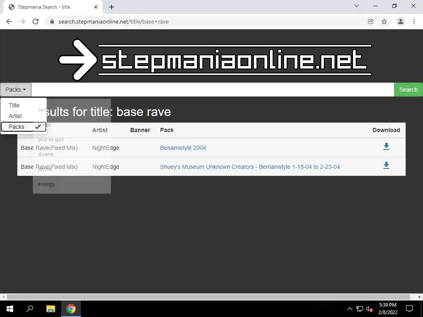Select Artist in search type menu
This screenshot has width=423, height=317.
(24, 116)
